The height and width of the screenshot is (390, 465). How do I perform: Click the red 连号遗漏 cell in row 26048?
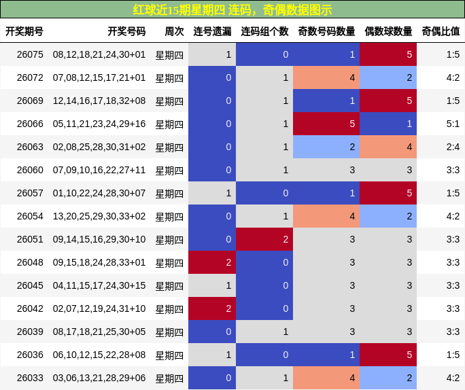pyautogui.click(x=212, y=262)
